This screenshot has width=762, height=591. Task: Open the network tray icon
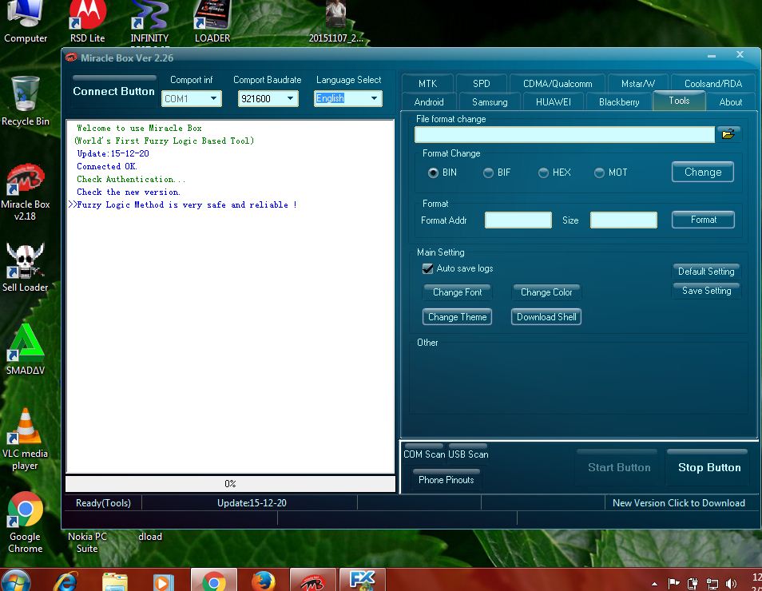tap(712, 583)
